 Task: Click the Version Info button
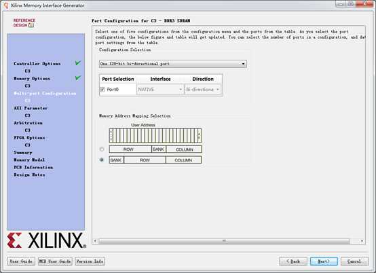tap(90, 261)
